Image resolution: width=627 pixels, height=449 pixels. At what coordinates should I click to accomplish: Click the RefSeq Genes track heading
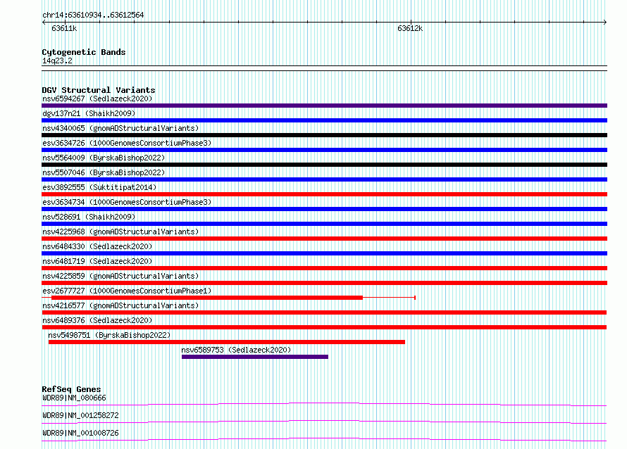[x=71, y=389]
